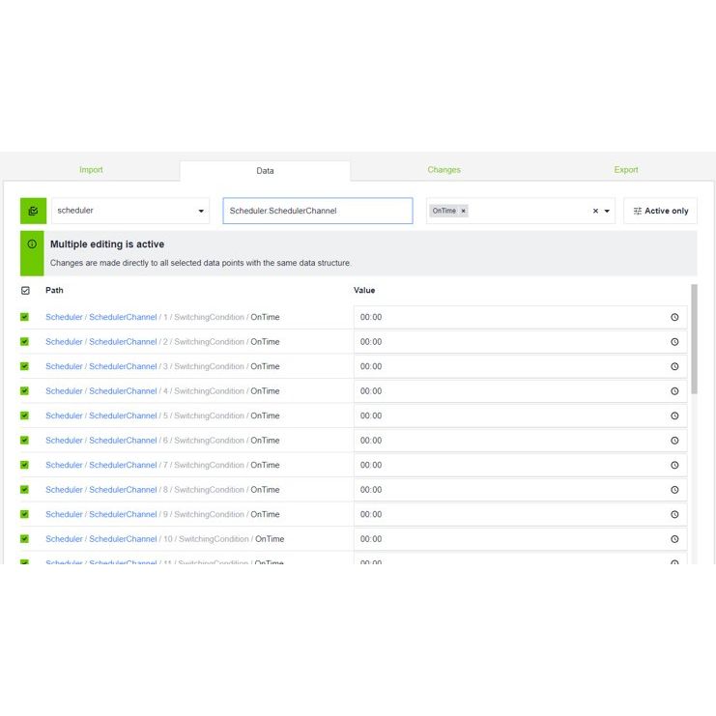Click SchedulerChannel link in channel 10 path
This screenshot has height=716, width=716.
123,539
